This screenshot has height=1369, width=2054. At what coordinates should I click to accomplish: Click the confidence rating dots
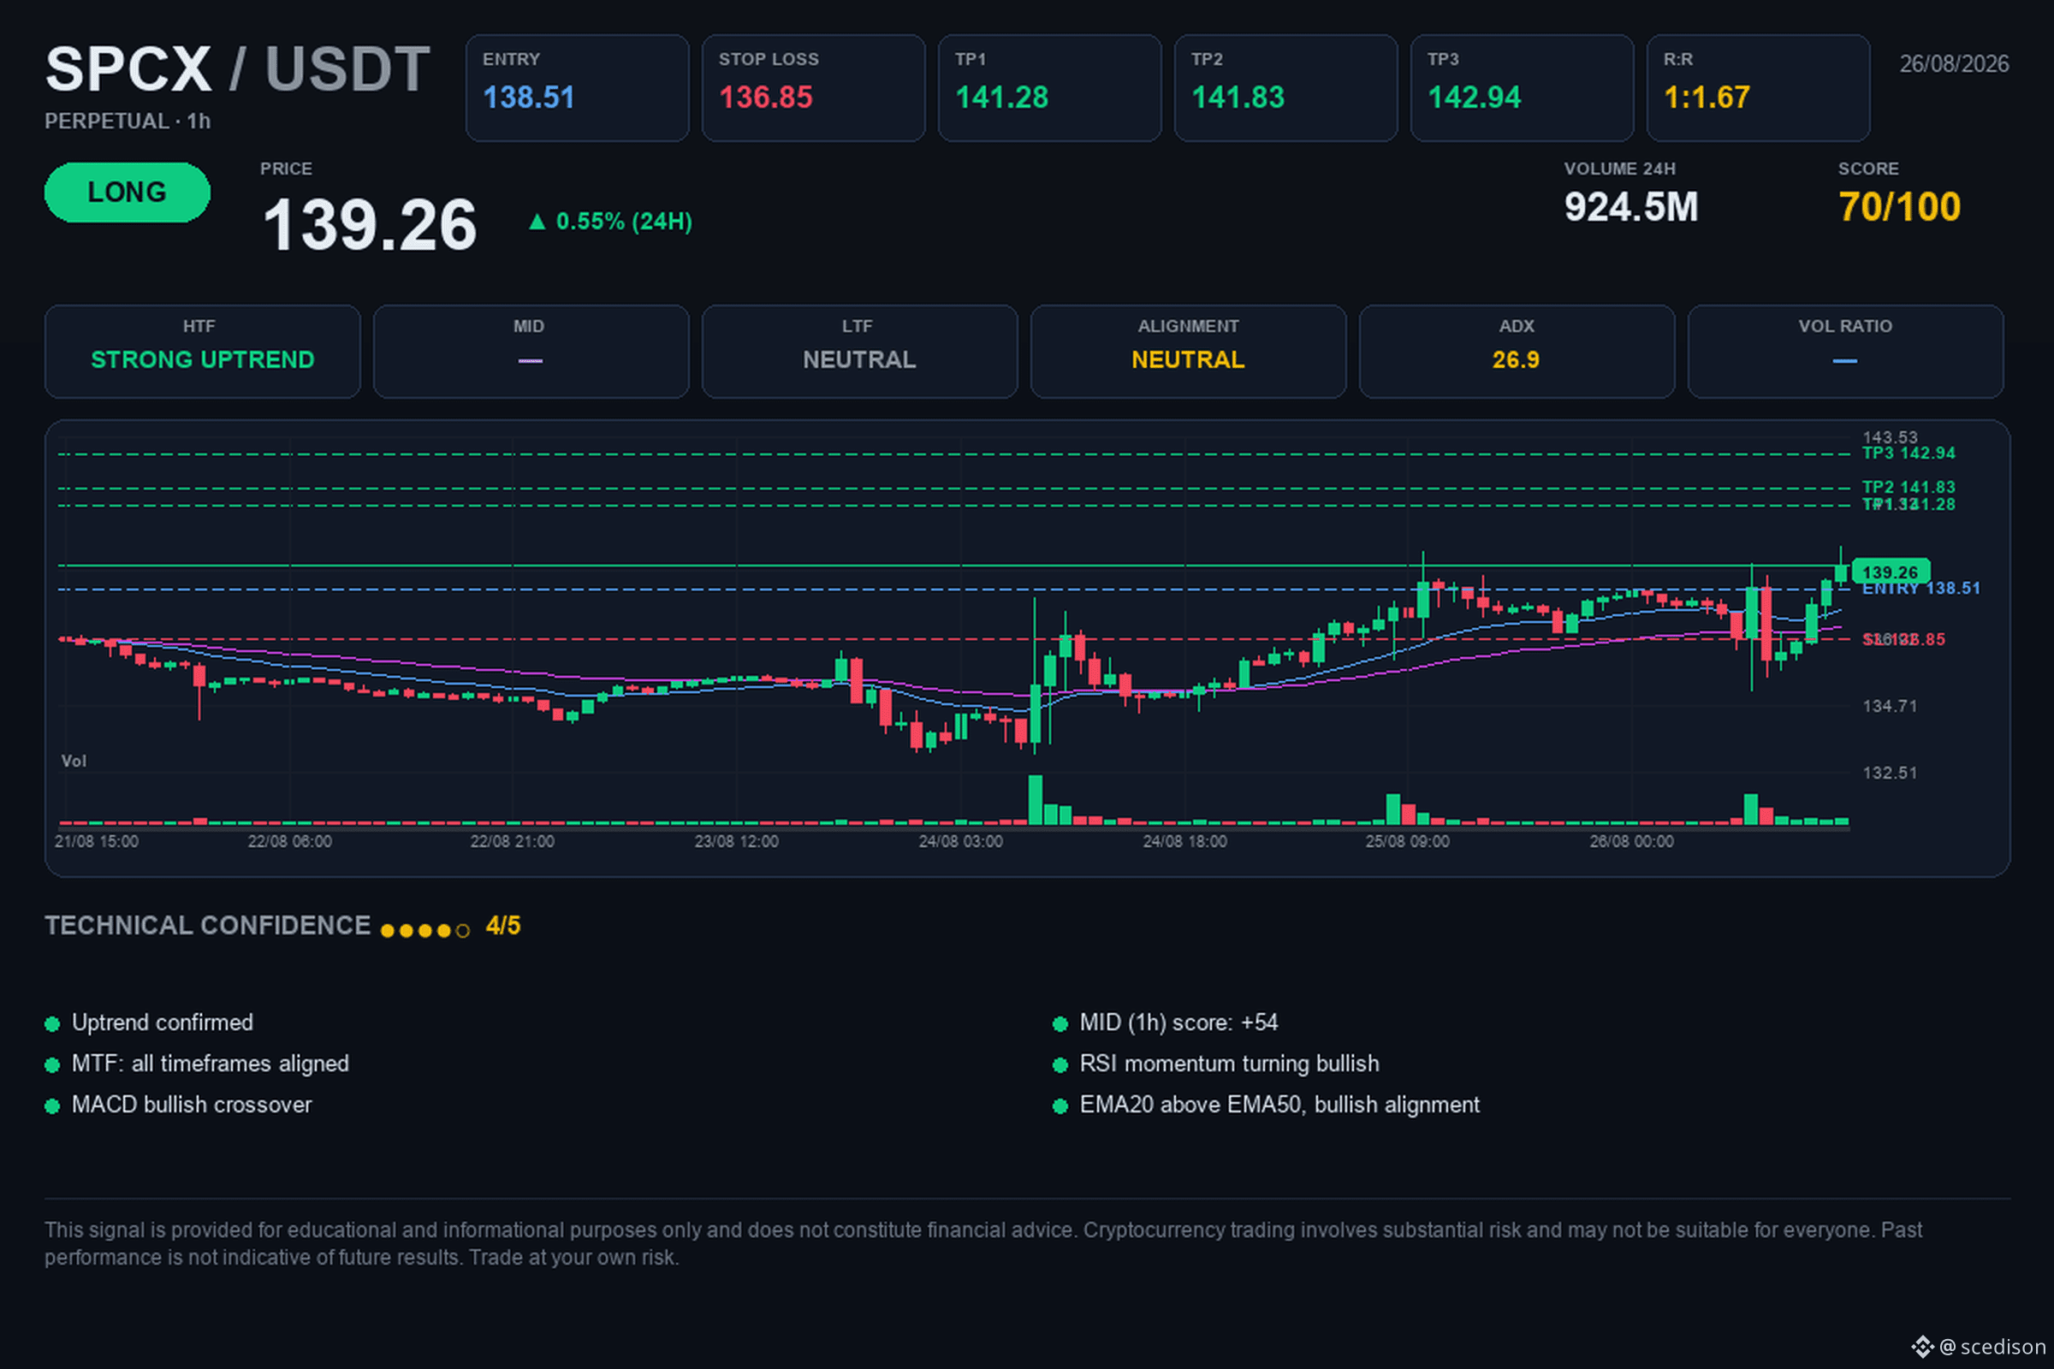(x=425, y=931)
